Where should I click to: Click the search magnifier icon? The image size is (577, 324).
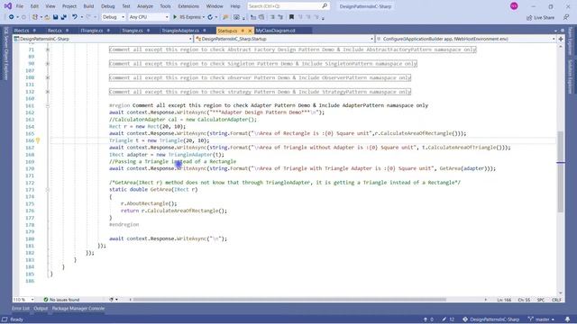pyautogui.click(x=325, y=6)
